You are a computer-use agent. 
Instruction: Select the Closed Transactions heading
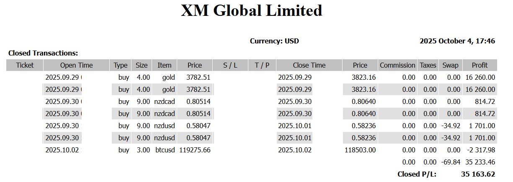(43, 53)
